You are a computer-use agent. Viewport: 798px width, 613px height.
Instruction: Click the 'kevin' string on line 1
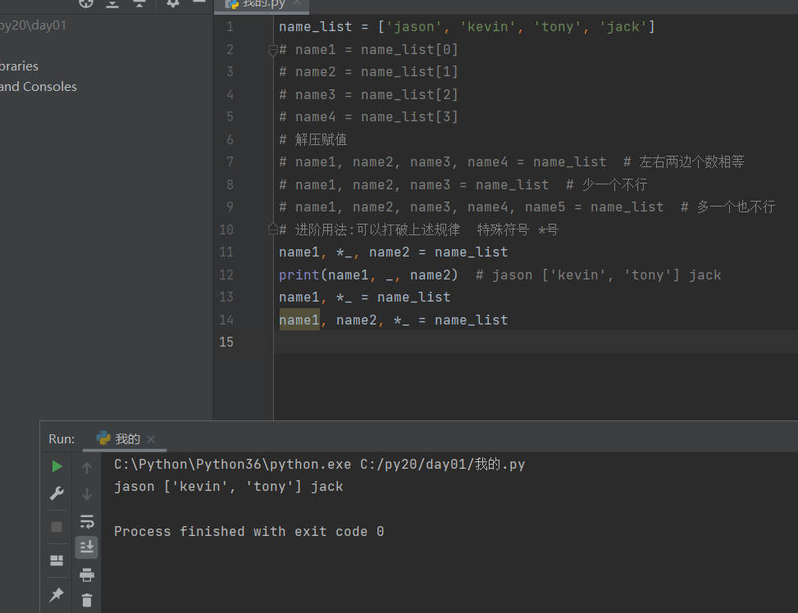click(x=487, y=26)
